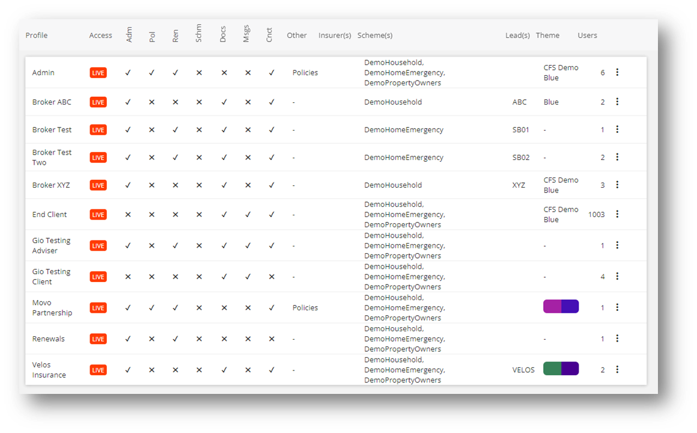Click the Adm checkmark in Admin row
697x433 pixels.
pos(128,73)
